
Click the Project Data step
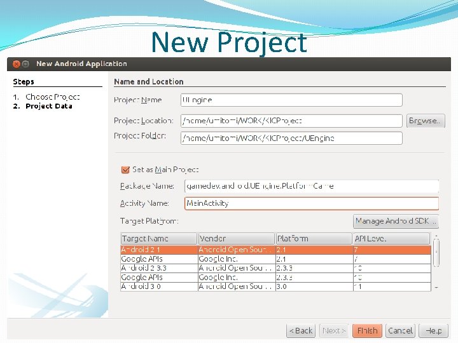click(49, 106)
